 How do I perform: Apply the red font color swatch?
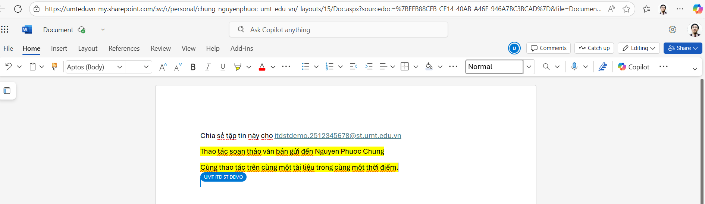[x=262, y=67]
